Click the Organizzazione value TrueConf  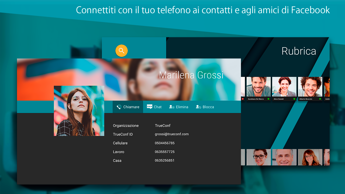click(x=163, y=126)
